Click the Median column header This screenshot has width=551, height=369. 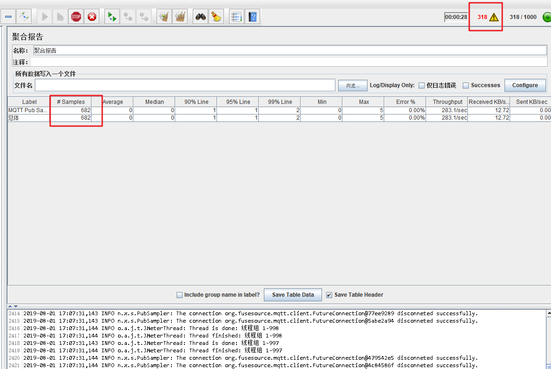click(154, 102)
